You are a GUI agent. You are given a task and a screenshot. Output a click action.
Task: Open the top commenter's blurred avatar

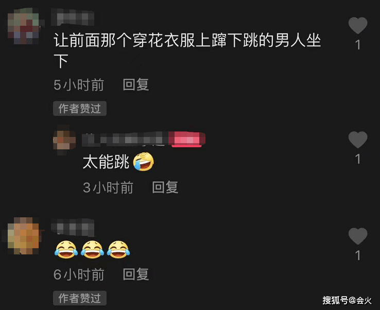click(x=24, y=26)
